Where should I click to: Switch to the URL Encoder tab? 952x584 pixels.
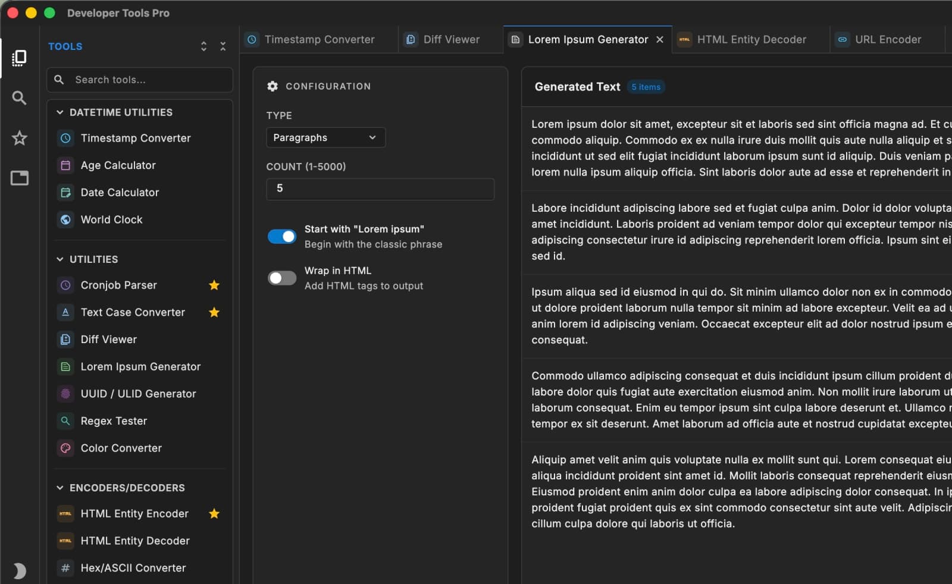click(x=887, y=39)
